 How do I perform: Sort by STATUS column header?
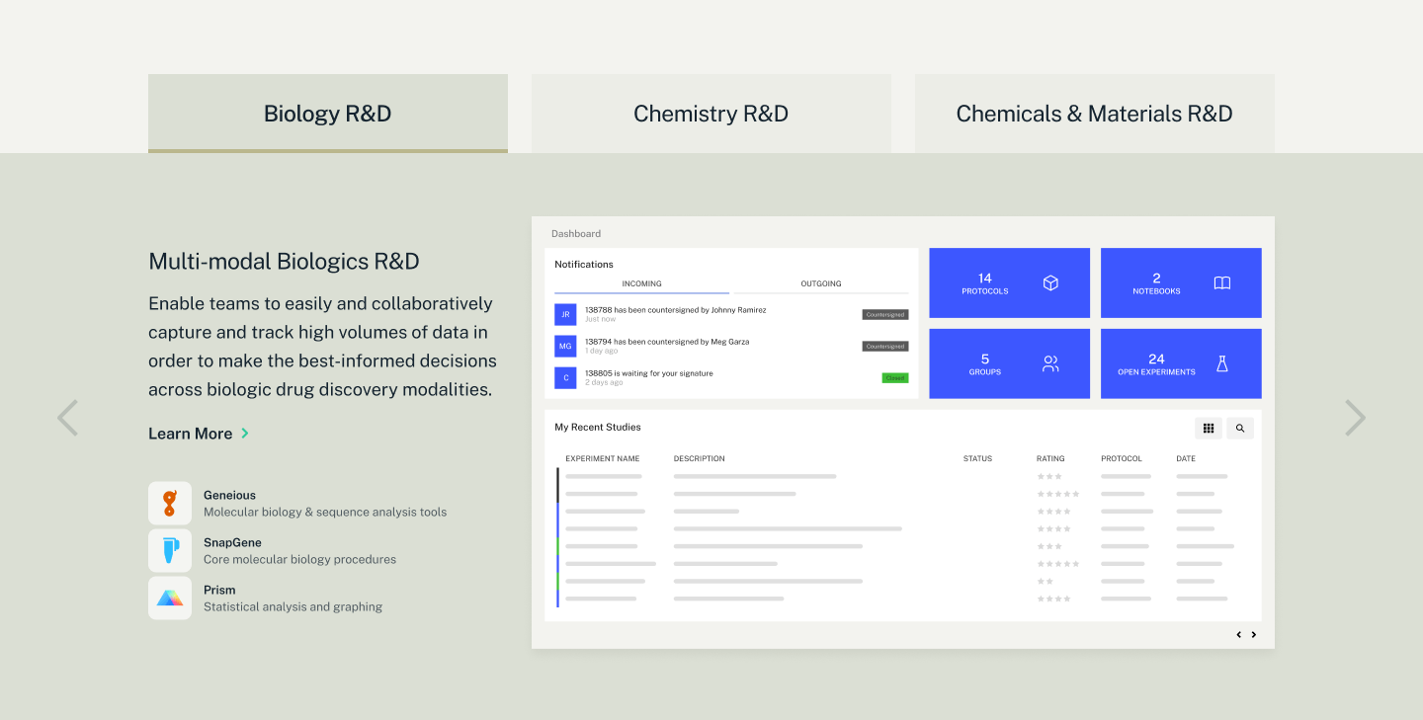[x=977, y=459]
